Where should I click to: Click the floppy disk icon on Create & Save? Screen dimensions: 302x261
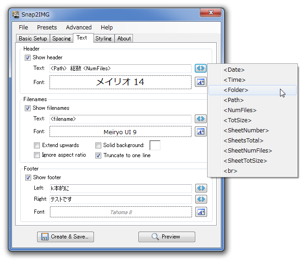pyautogui.click(x=45, y=237)
